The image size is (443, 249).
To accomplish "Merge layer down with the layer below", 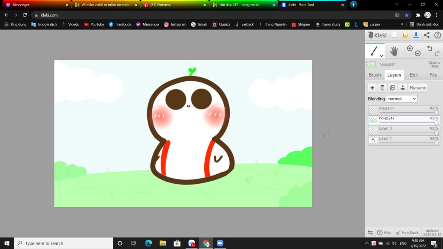I will [403, 88].
